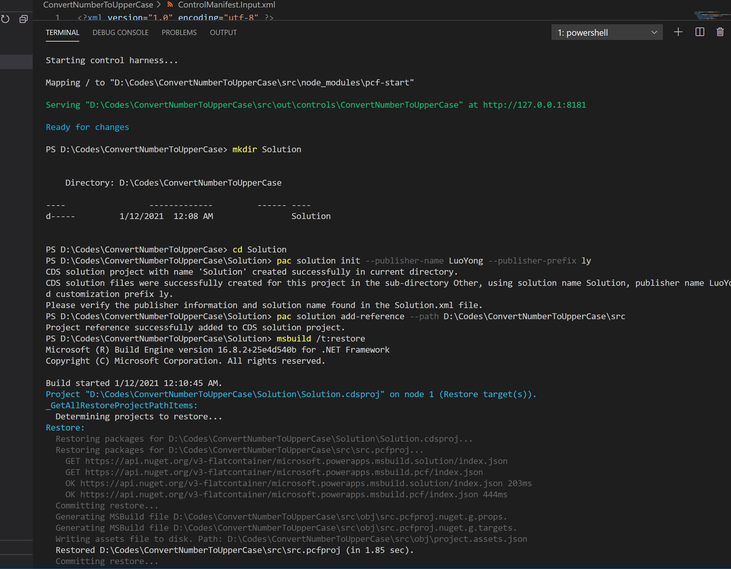Screen dimensions: 731x569
Task: Click '_GetAllRestoreProjectPathItems:' line
Action: 122,405
